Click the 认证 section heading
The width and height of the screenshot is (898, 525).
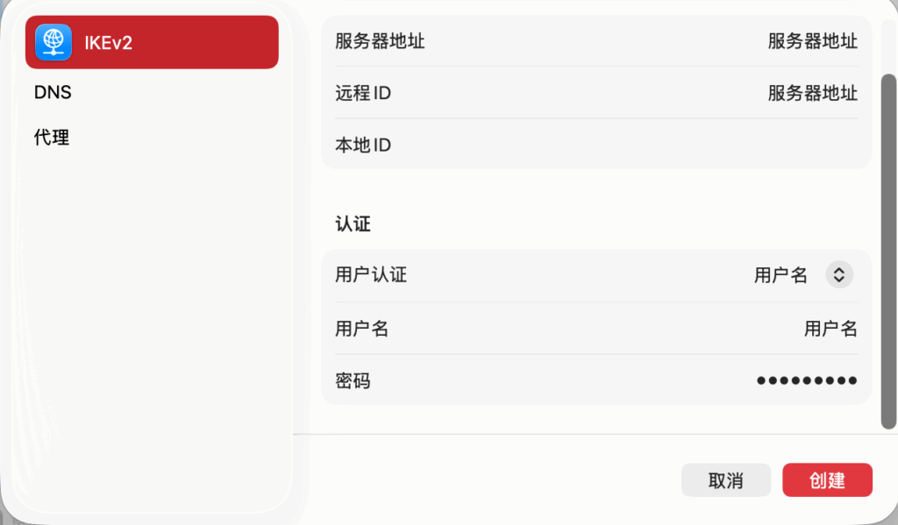(x=353, y=224)
